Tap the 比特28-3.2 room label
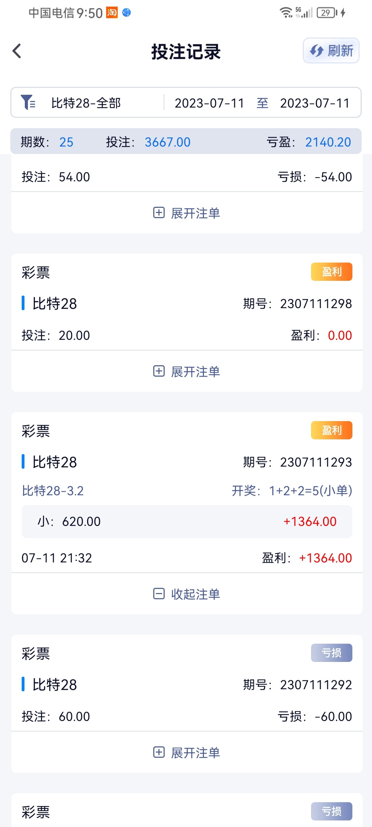 pos(53,491)
